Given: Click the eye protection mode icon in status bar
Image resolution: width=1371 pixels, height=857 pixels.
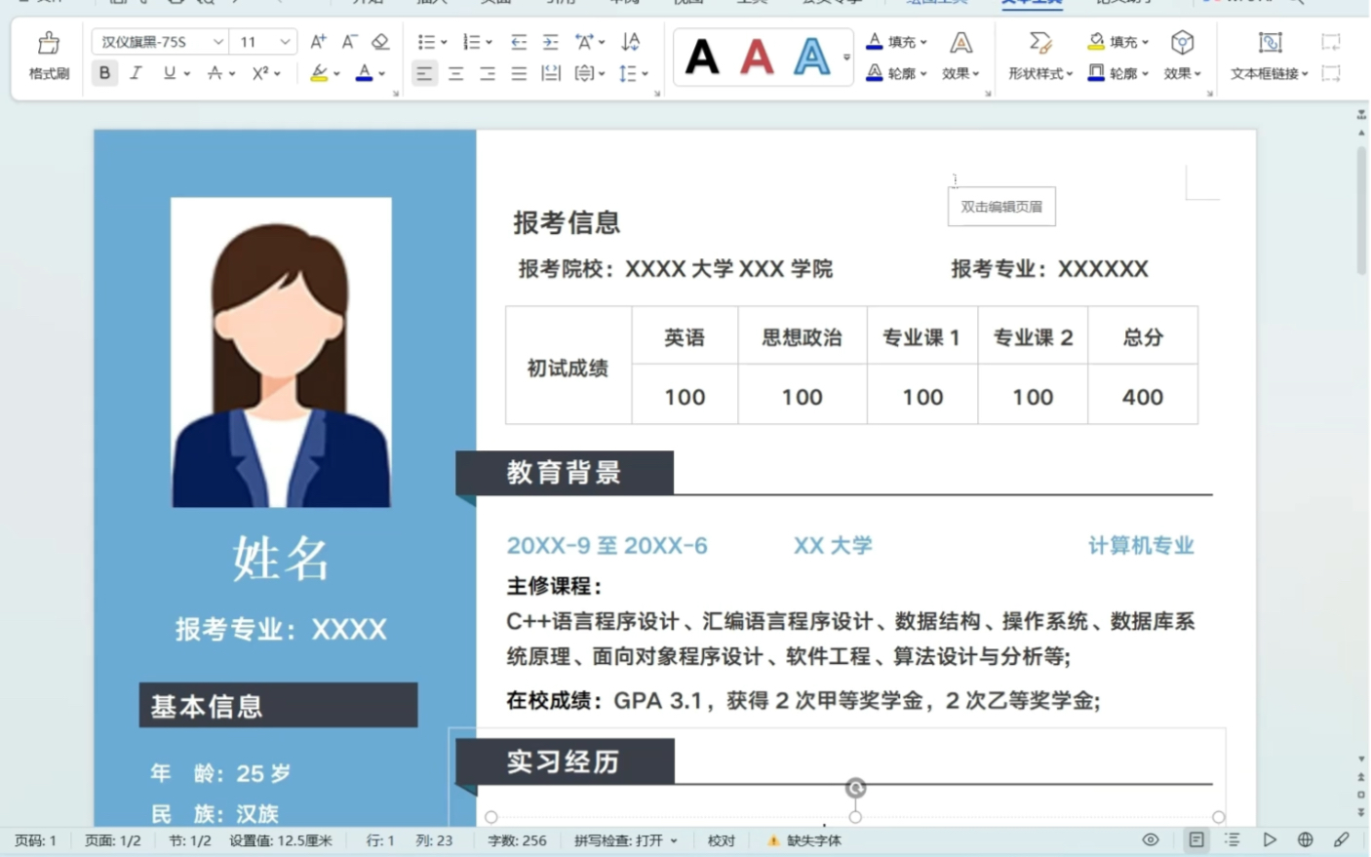Looking at the screenshot, I should 1151,840.
